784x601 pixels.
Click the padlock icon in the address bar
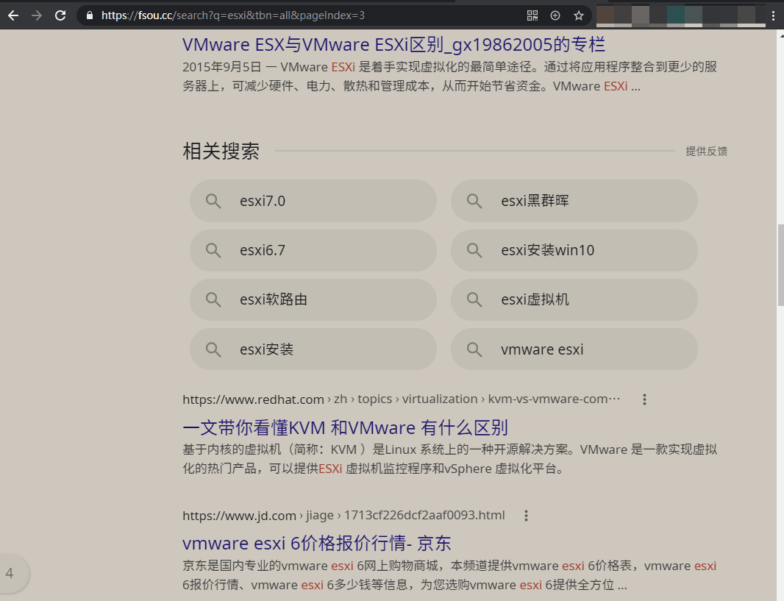point(89,15)
